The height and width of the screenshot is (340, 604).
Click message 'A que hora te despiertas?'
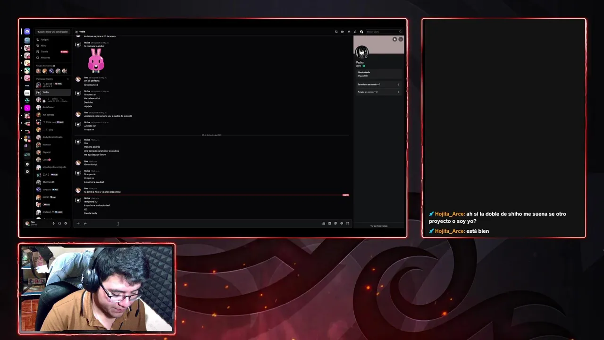tap(97, 205)
